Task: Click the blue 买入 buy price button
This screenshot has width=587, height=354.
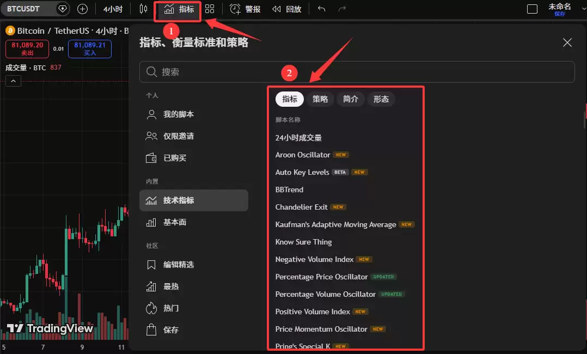Action: pyautogui.click(x=90, y=48)
